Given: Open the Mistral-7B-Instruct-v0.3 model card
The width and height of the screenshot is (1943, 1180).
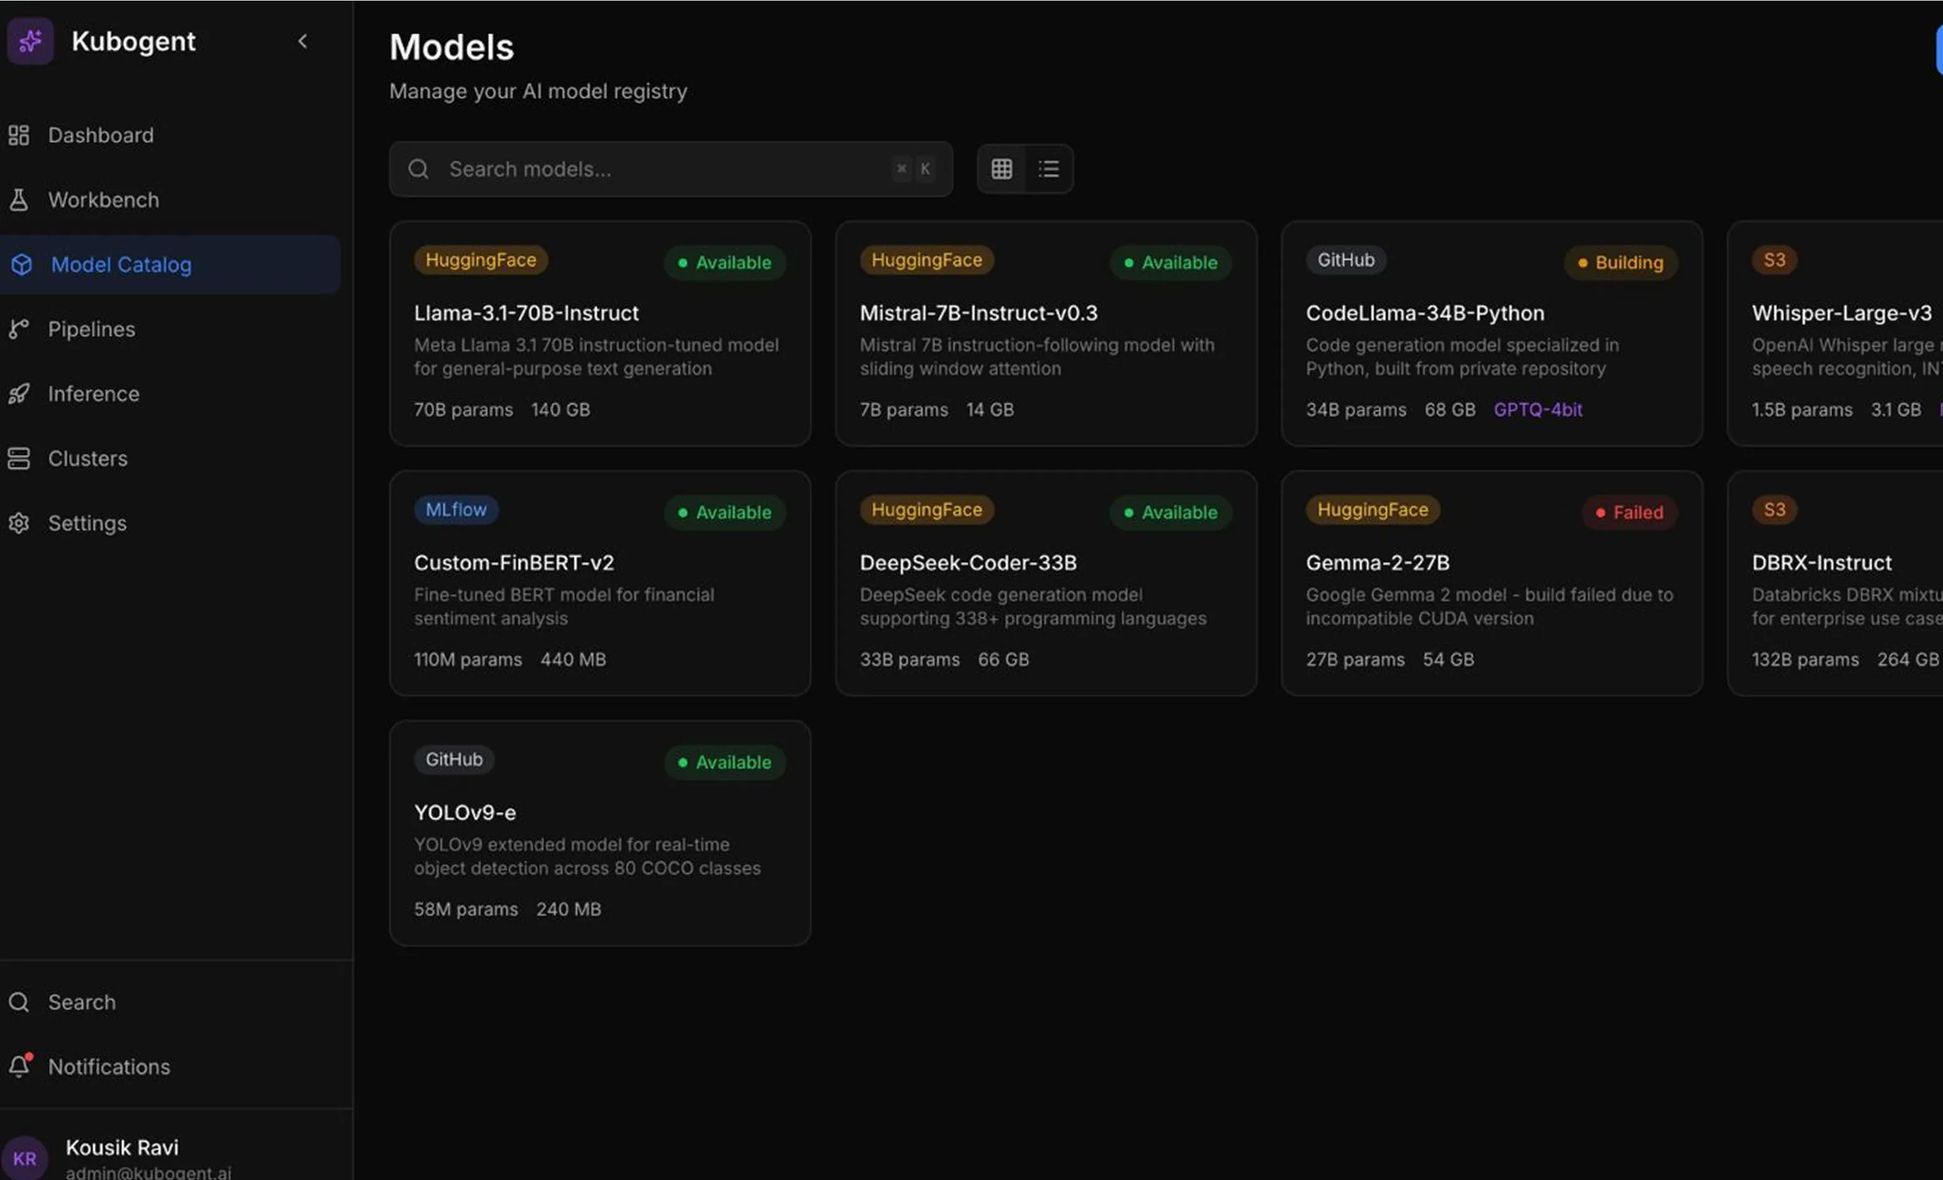Looking at the screenshot, I should coord(1046,334).
